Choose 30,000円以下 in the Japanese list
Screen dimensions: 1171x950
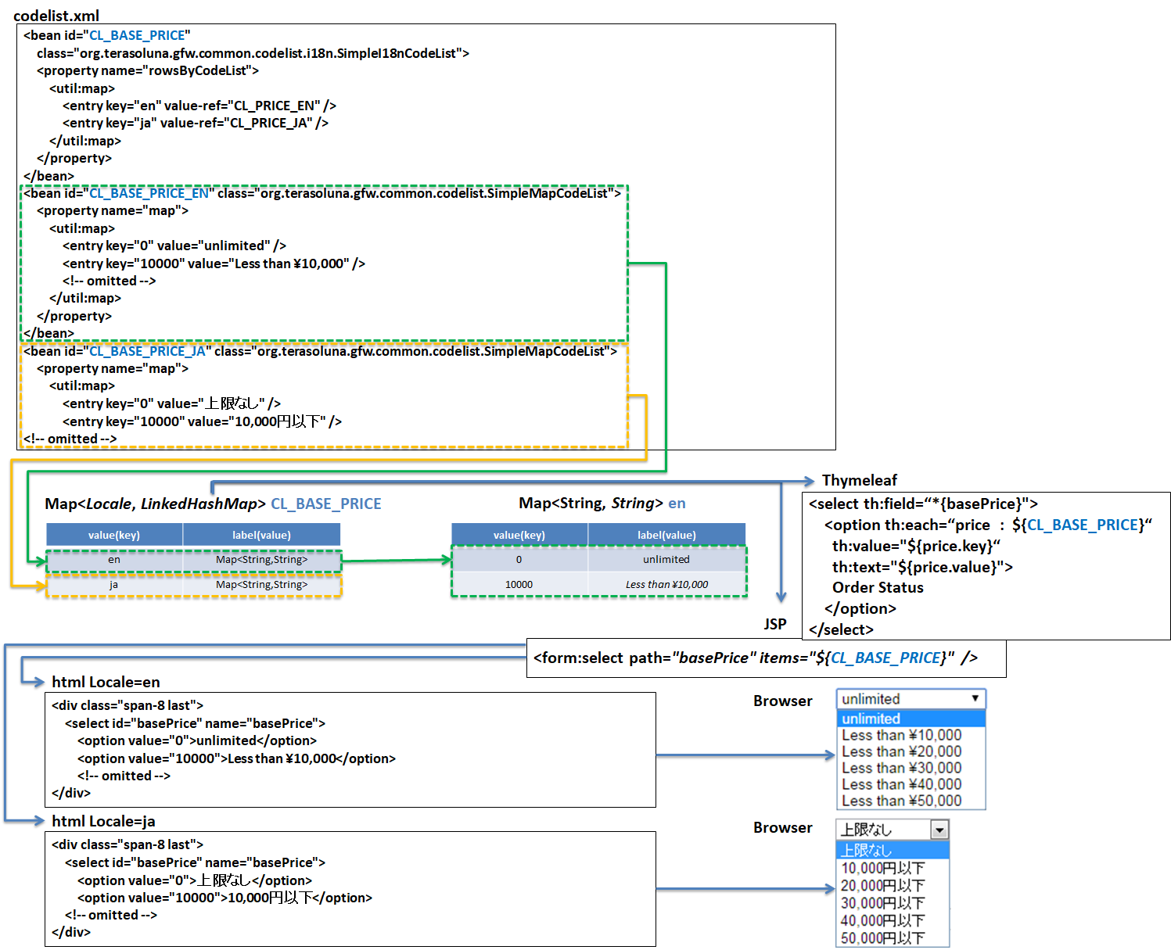(882, 902)
